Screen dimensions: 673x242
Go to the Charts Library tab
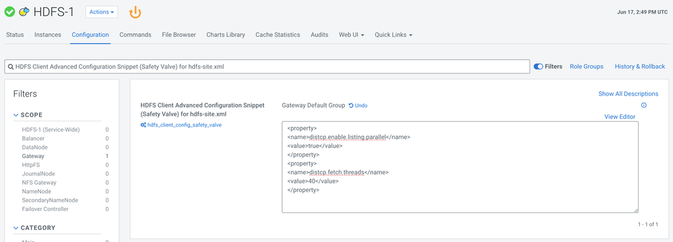pyautogui.click(x=226, y=35)
